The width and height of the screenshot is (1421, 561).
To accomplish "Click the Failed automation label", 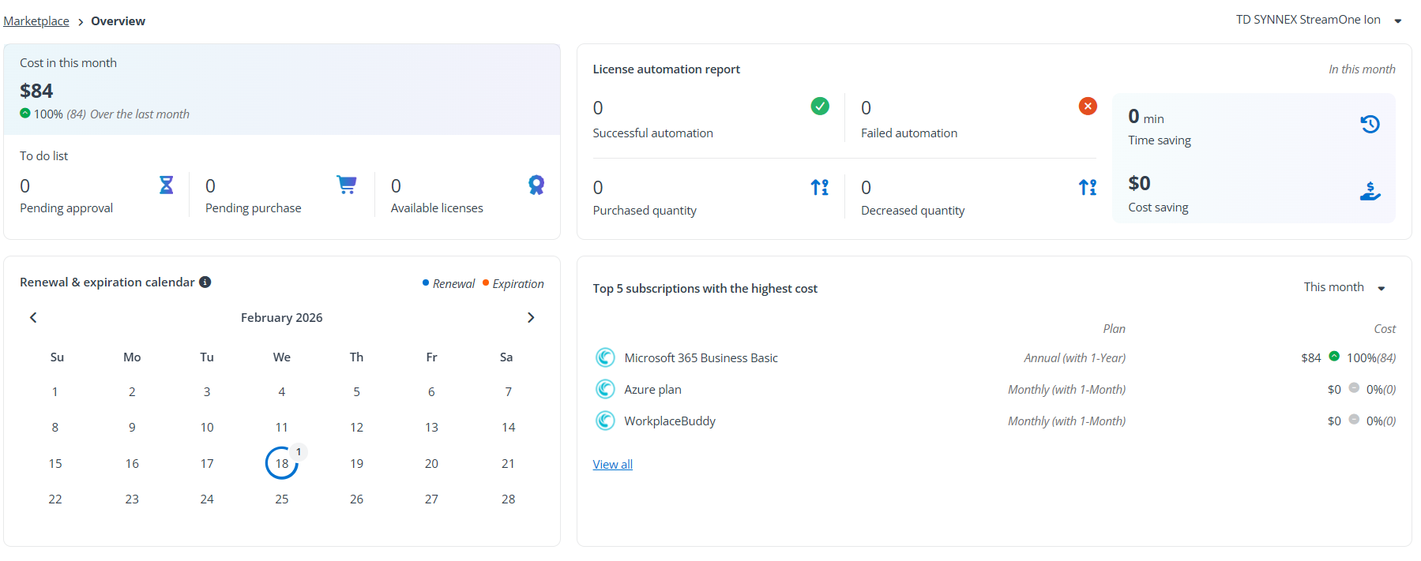I will click(x=908, y=133).
